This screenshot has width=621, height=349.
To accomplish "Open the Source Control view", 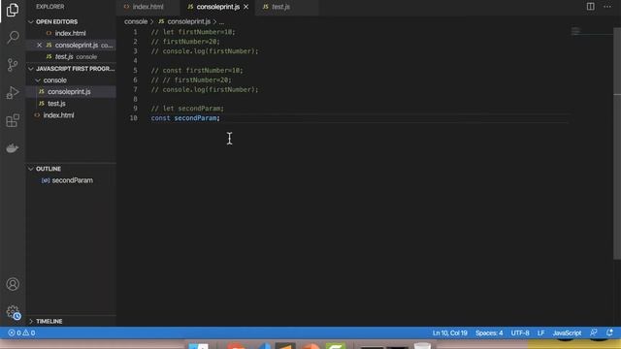I will point(13,65).
